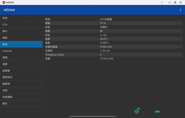
Task: Select the 5758 mAh charge counter value
Action: pos(106,47)
